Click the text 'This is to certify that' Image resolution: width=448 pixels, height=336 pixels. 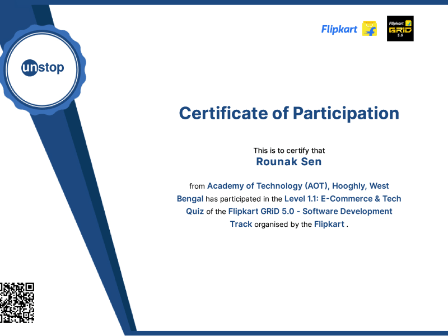pyautogui.click(x=289, y=151)
